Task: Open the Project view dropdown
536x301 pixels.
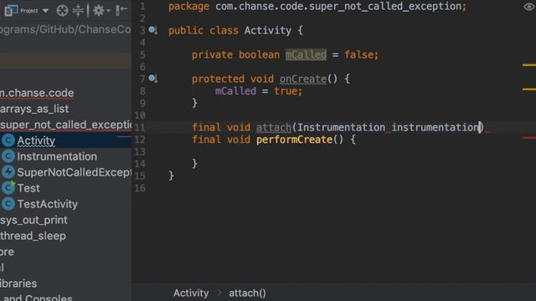Action: tap(45, 11)
